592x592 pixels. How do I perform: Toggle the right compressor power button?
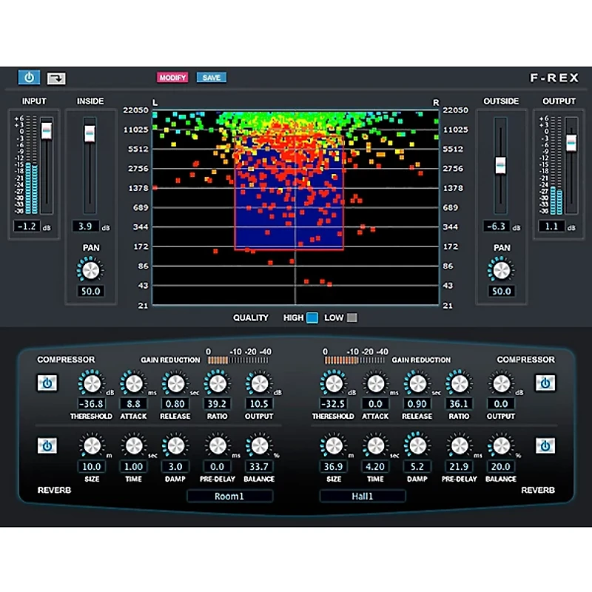click(545, 383)
